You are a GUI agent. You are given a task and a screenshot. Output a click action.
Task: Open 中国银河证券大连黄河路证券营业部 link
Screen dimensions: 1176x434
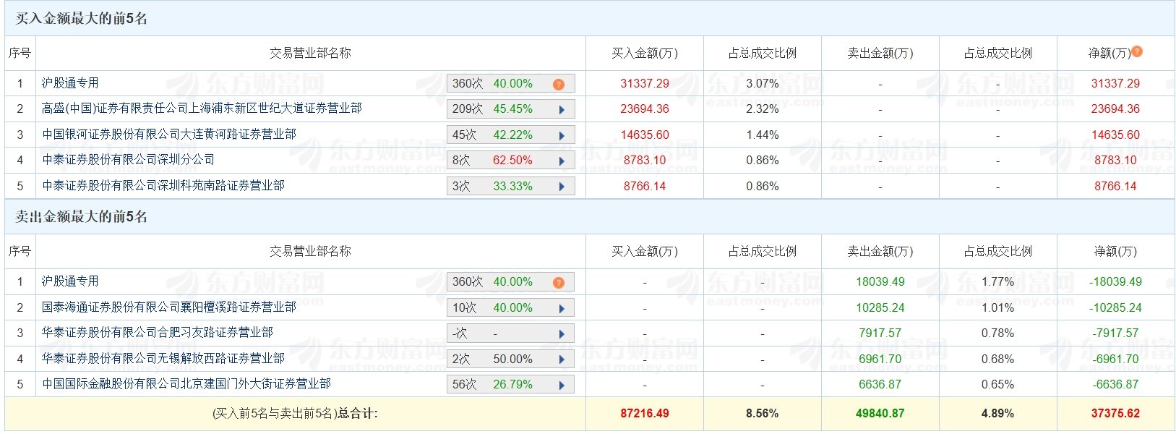tap(169, 135)
